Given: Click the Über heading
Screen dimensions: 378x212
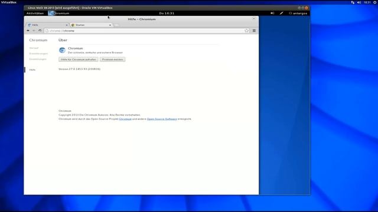Looking at the screenshot, I should [x=63, y=40].
